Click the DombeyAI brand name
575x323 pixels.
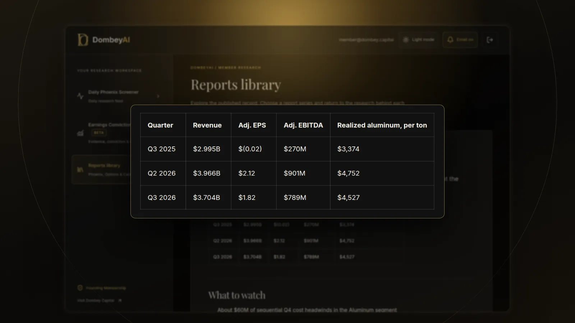(111, 40)
